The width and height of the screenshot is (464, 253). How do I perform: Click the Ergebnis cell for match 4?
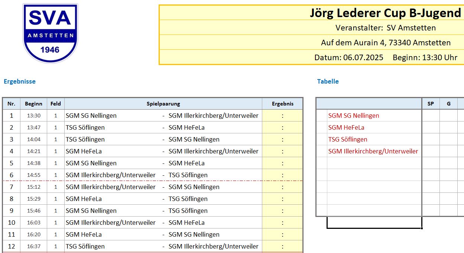(282, 151)
